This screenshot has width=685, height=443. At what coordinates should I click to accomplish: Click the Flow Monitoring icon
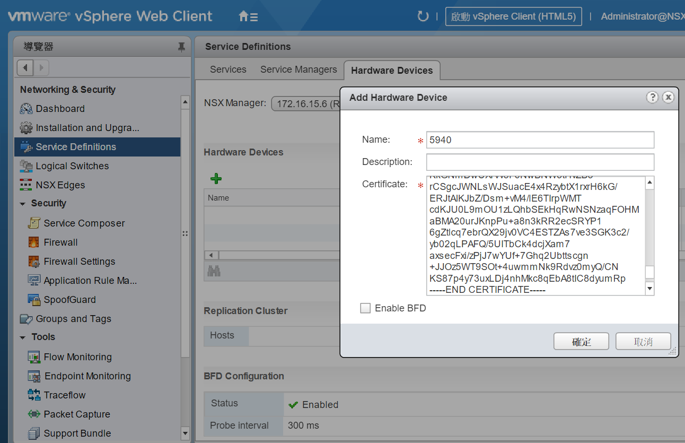34,357
